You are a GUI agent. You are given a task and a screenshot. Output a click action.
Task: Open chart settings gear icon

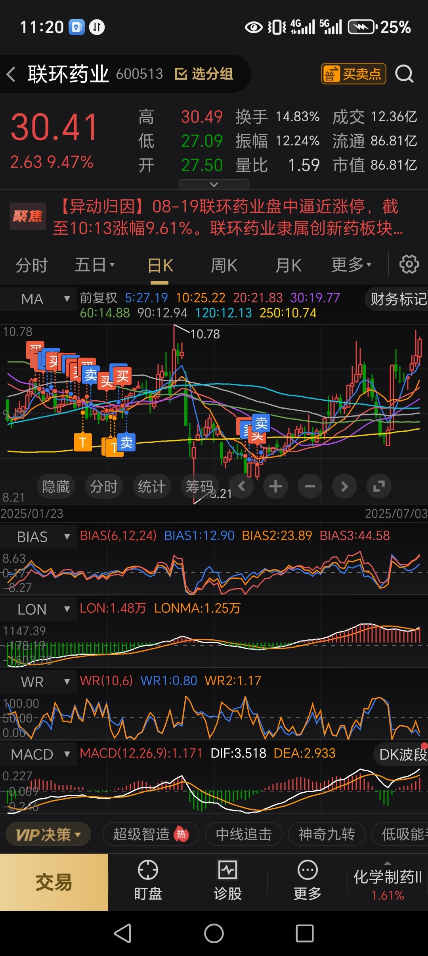(x=409, y=264)
